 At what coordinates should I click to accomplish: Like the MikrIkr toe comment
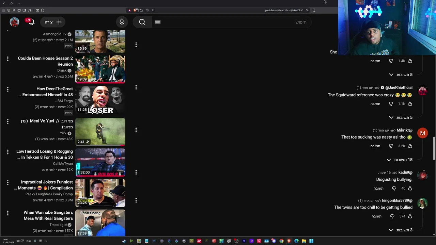pos(410,146)
